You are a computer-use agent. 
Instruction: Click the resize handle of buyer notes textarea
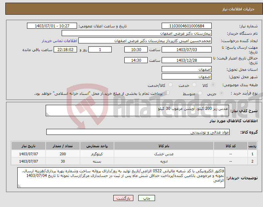(x=19, y=186)
